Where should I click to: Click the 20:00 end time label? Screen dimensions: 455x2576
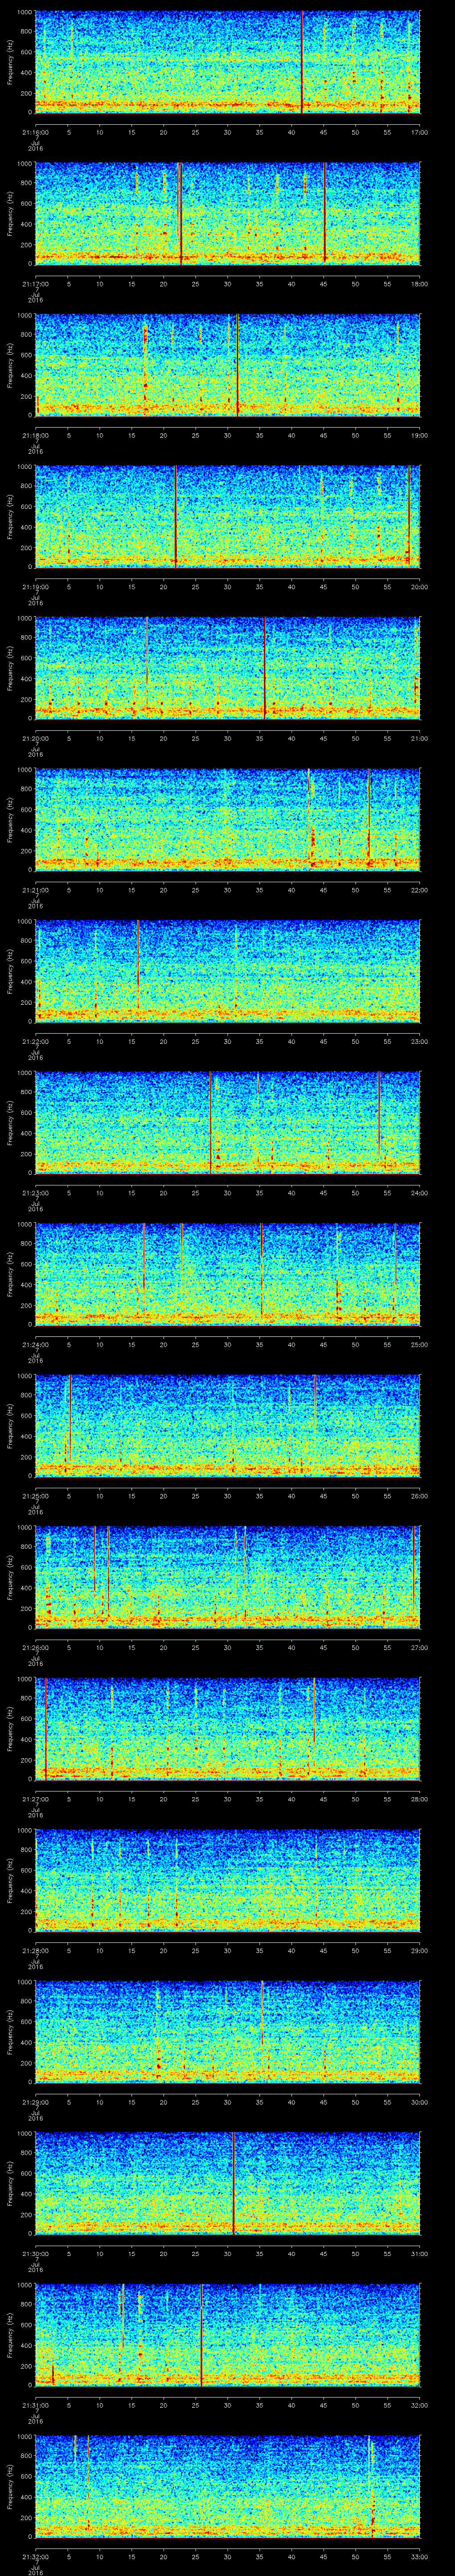[419, 587]
